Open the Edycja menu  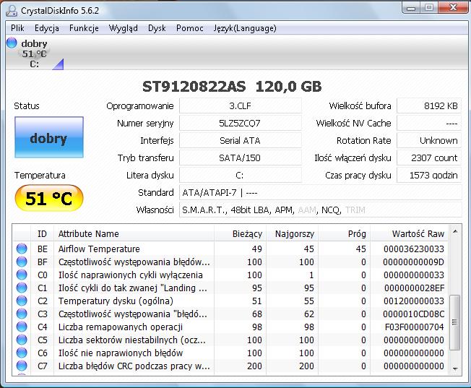46,28
